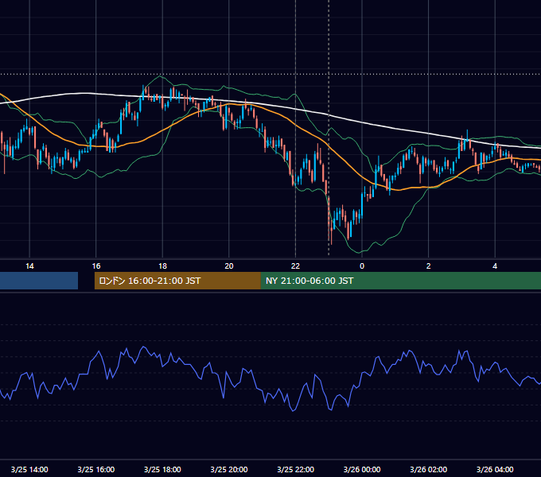Image resolution: width=541 pixels, height=477 pixels.
Task: Click hour label 22 on price chart axis
Action: click(295, 266)
